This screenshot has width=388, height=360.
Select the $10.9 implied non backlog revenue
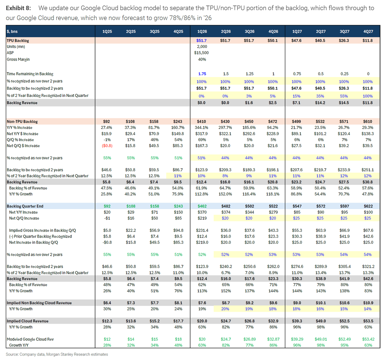[368, 303]
